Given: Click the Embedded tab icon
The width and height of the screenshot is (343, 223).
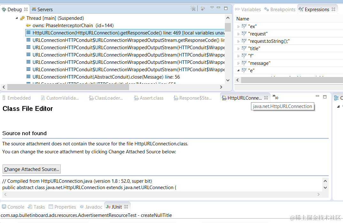Looking at the screenshot, I should 4,98.
